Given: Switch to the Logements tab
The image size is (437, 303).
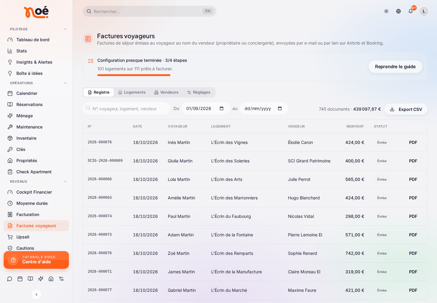Looking at the screenshot, I should (x=132, y=92).
